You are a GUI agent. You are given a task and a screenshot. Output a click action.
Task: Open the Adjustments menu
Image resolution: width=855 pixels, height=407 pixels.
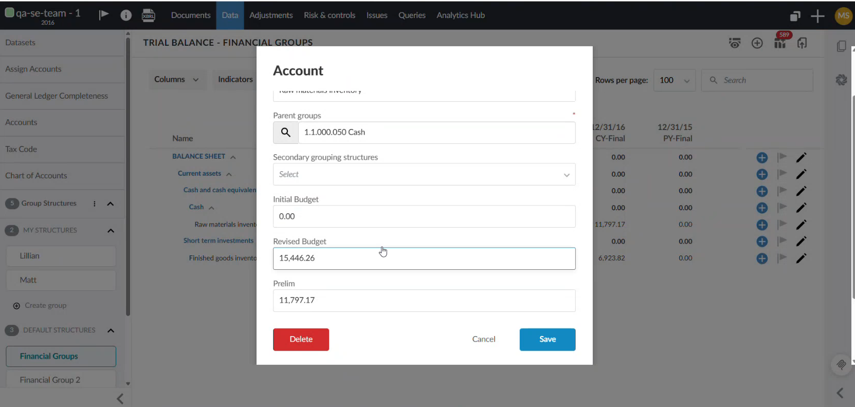(271, 15)
